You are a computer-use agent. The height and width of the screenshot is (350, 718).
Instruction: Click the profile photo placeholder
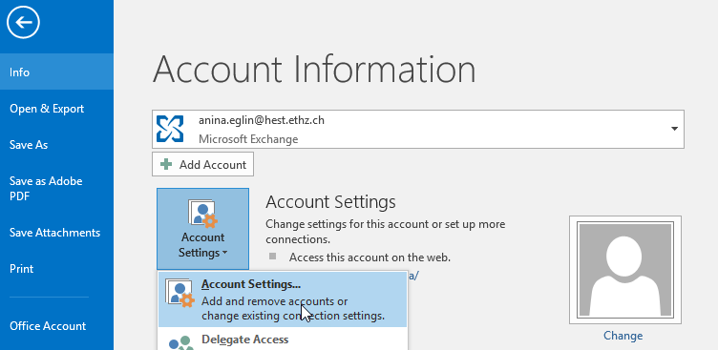coord(625,270)
